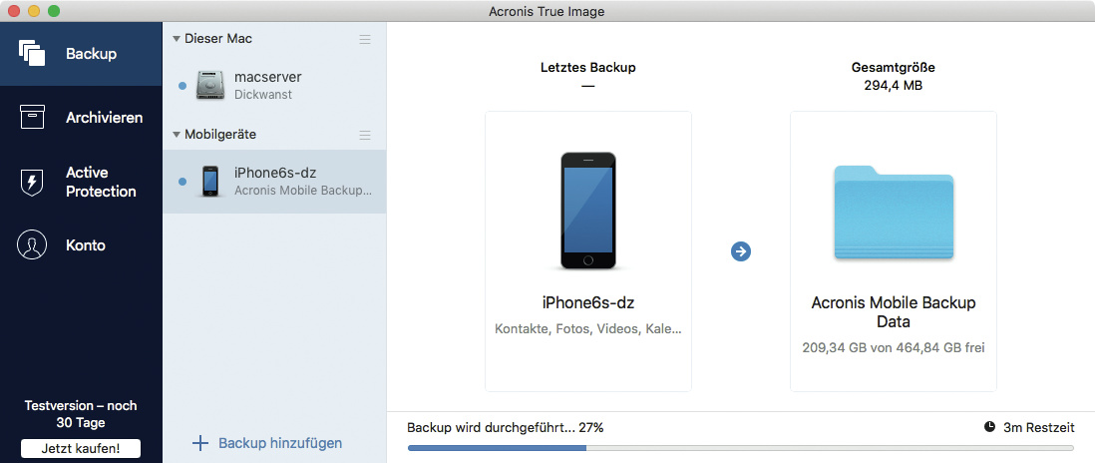Click the blue destination folder image

pyautogui.click(x=894, y=213)
